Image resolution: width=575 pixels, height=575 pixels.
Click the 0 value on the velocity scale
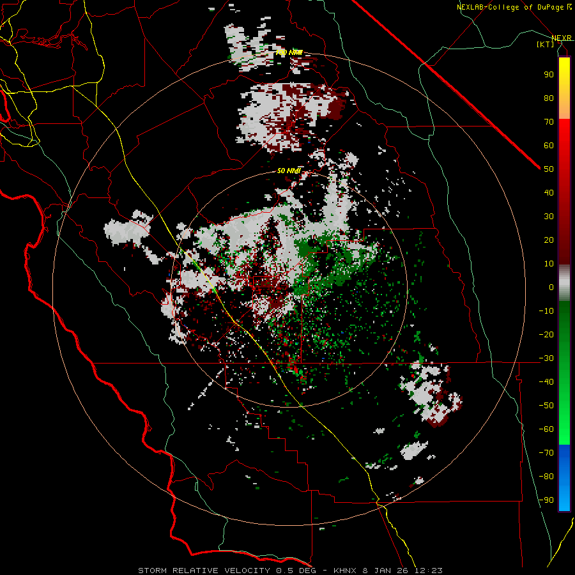(551, 287)
